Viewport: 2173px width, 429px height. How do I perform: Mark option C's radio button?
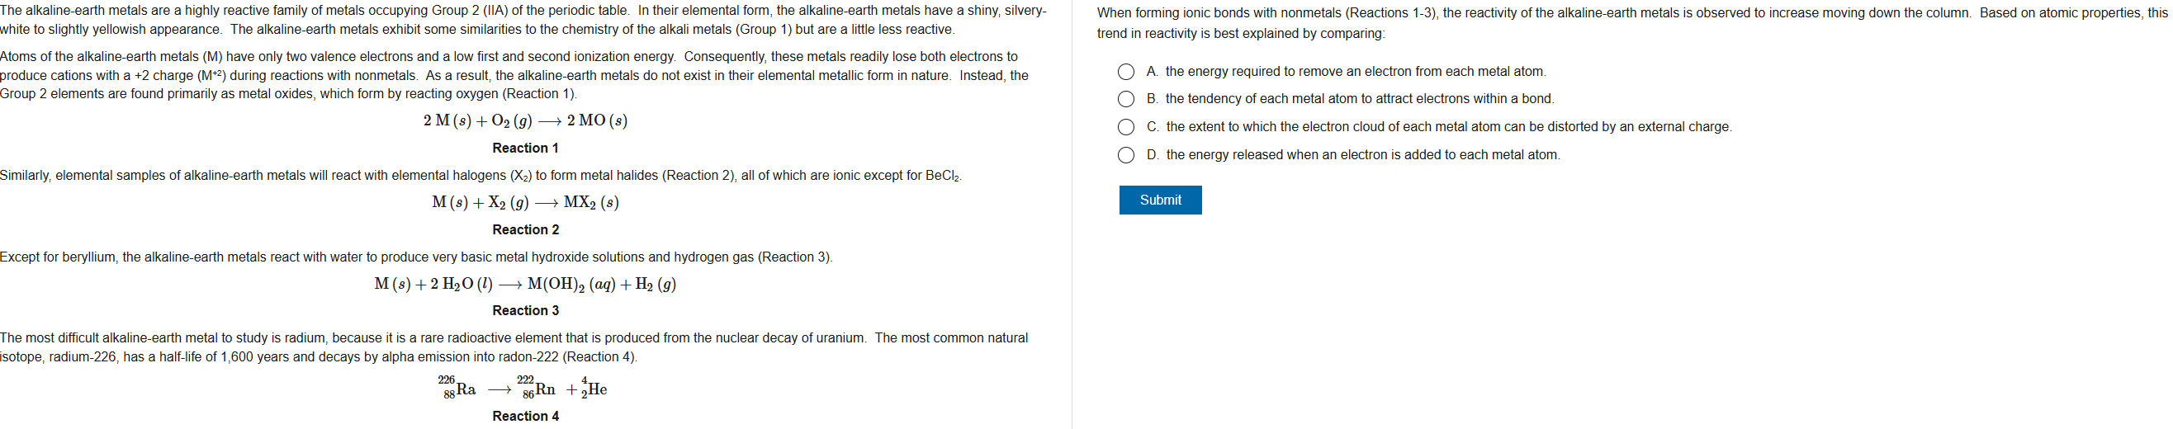[1125, 127]
